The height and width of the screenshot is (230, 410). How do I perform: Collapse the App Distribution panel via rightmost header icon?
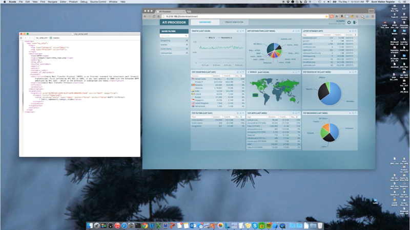[x=299, y=31]
